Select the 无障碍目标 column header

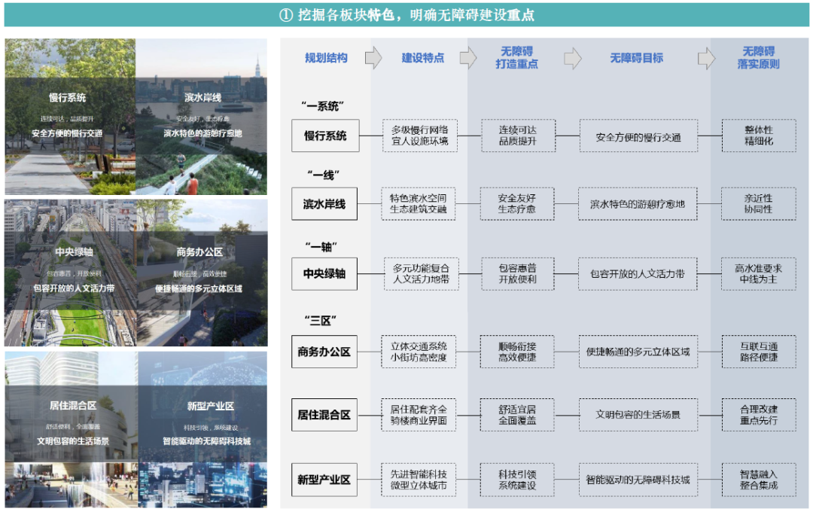click(636, 58)
